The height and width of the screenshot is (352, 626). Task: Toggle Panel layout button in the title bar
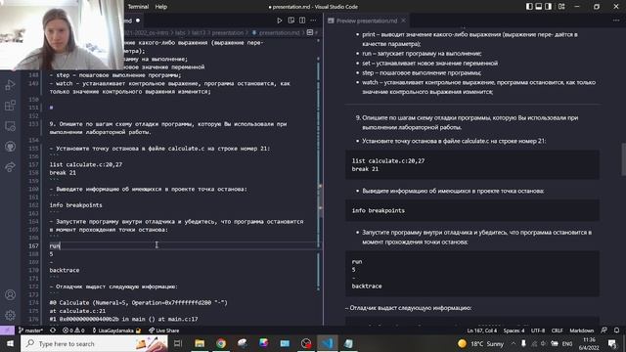click(539, 7)
